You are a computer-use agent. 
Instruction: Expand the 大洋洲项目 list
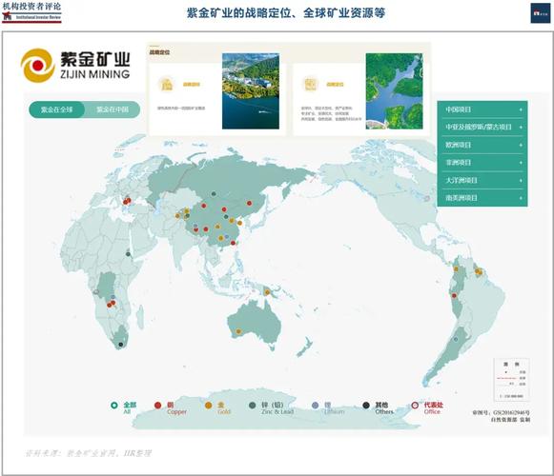pyautogui.click(x=482, y=180)
